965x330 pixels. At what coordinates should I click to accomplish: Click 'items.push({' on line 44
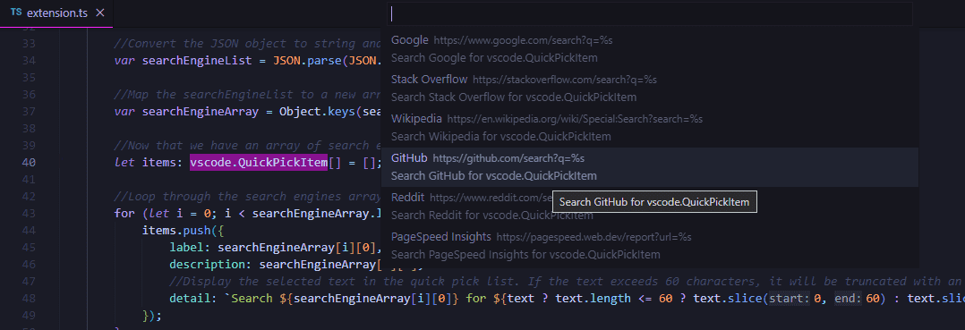point(183,231)
